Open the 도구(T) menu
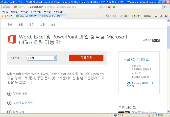 tap(47, 11)
